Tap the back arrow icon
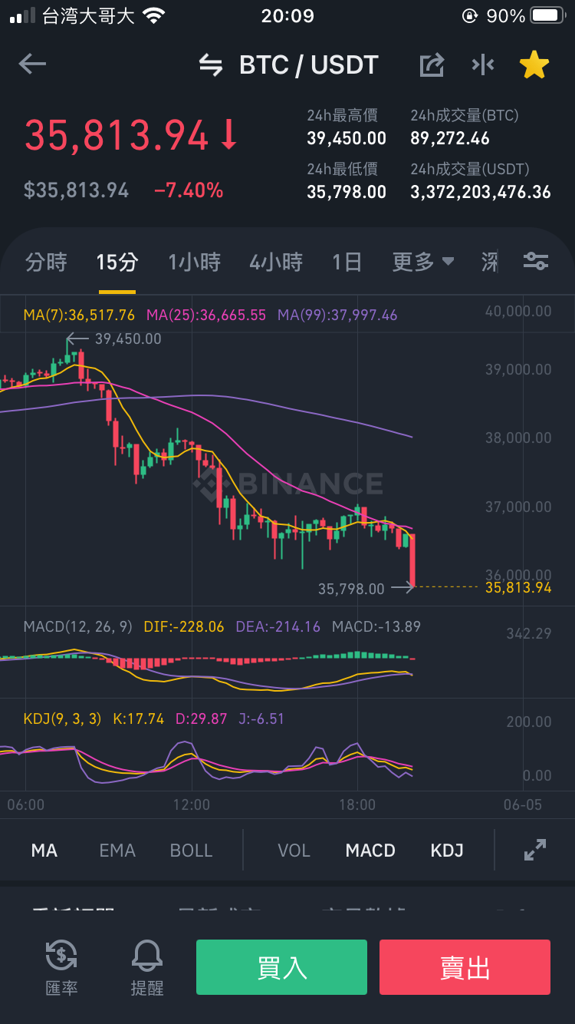 32,64
